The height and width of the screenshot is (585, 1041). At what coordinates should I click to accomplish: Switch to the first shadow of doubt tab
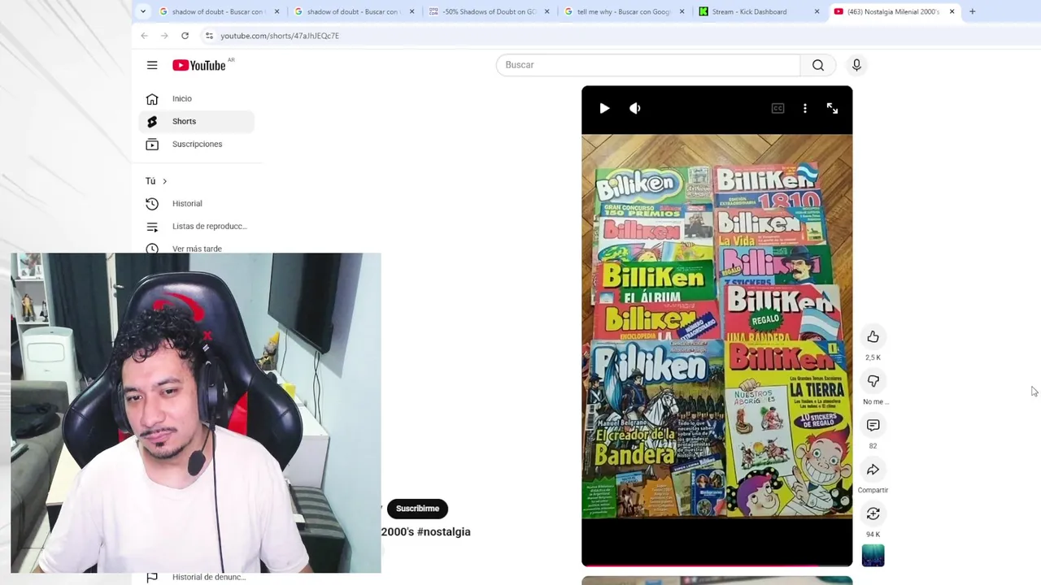(219, 11)
